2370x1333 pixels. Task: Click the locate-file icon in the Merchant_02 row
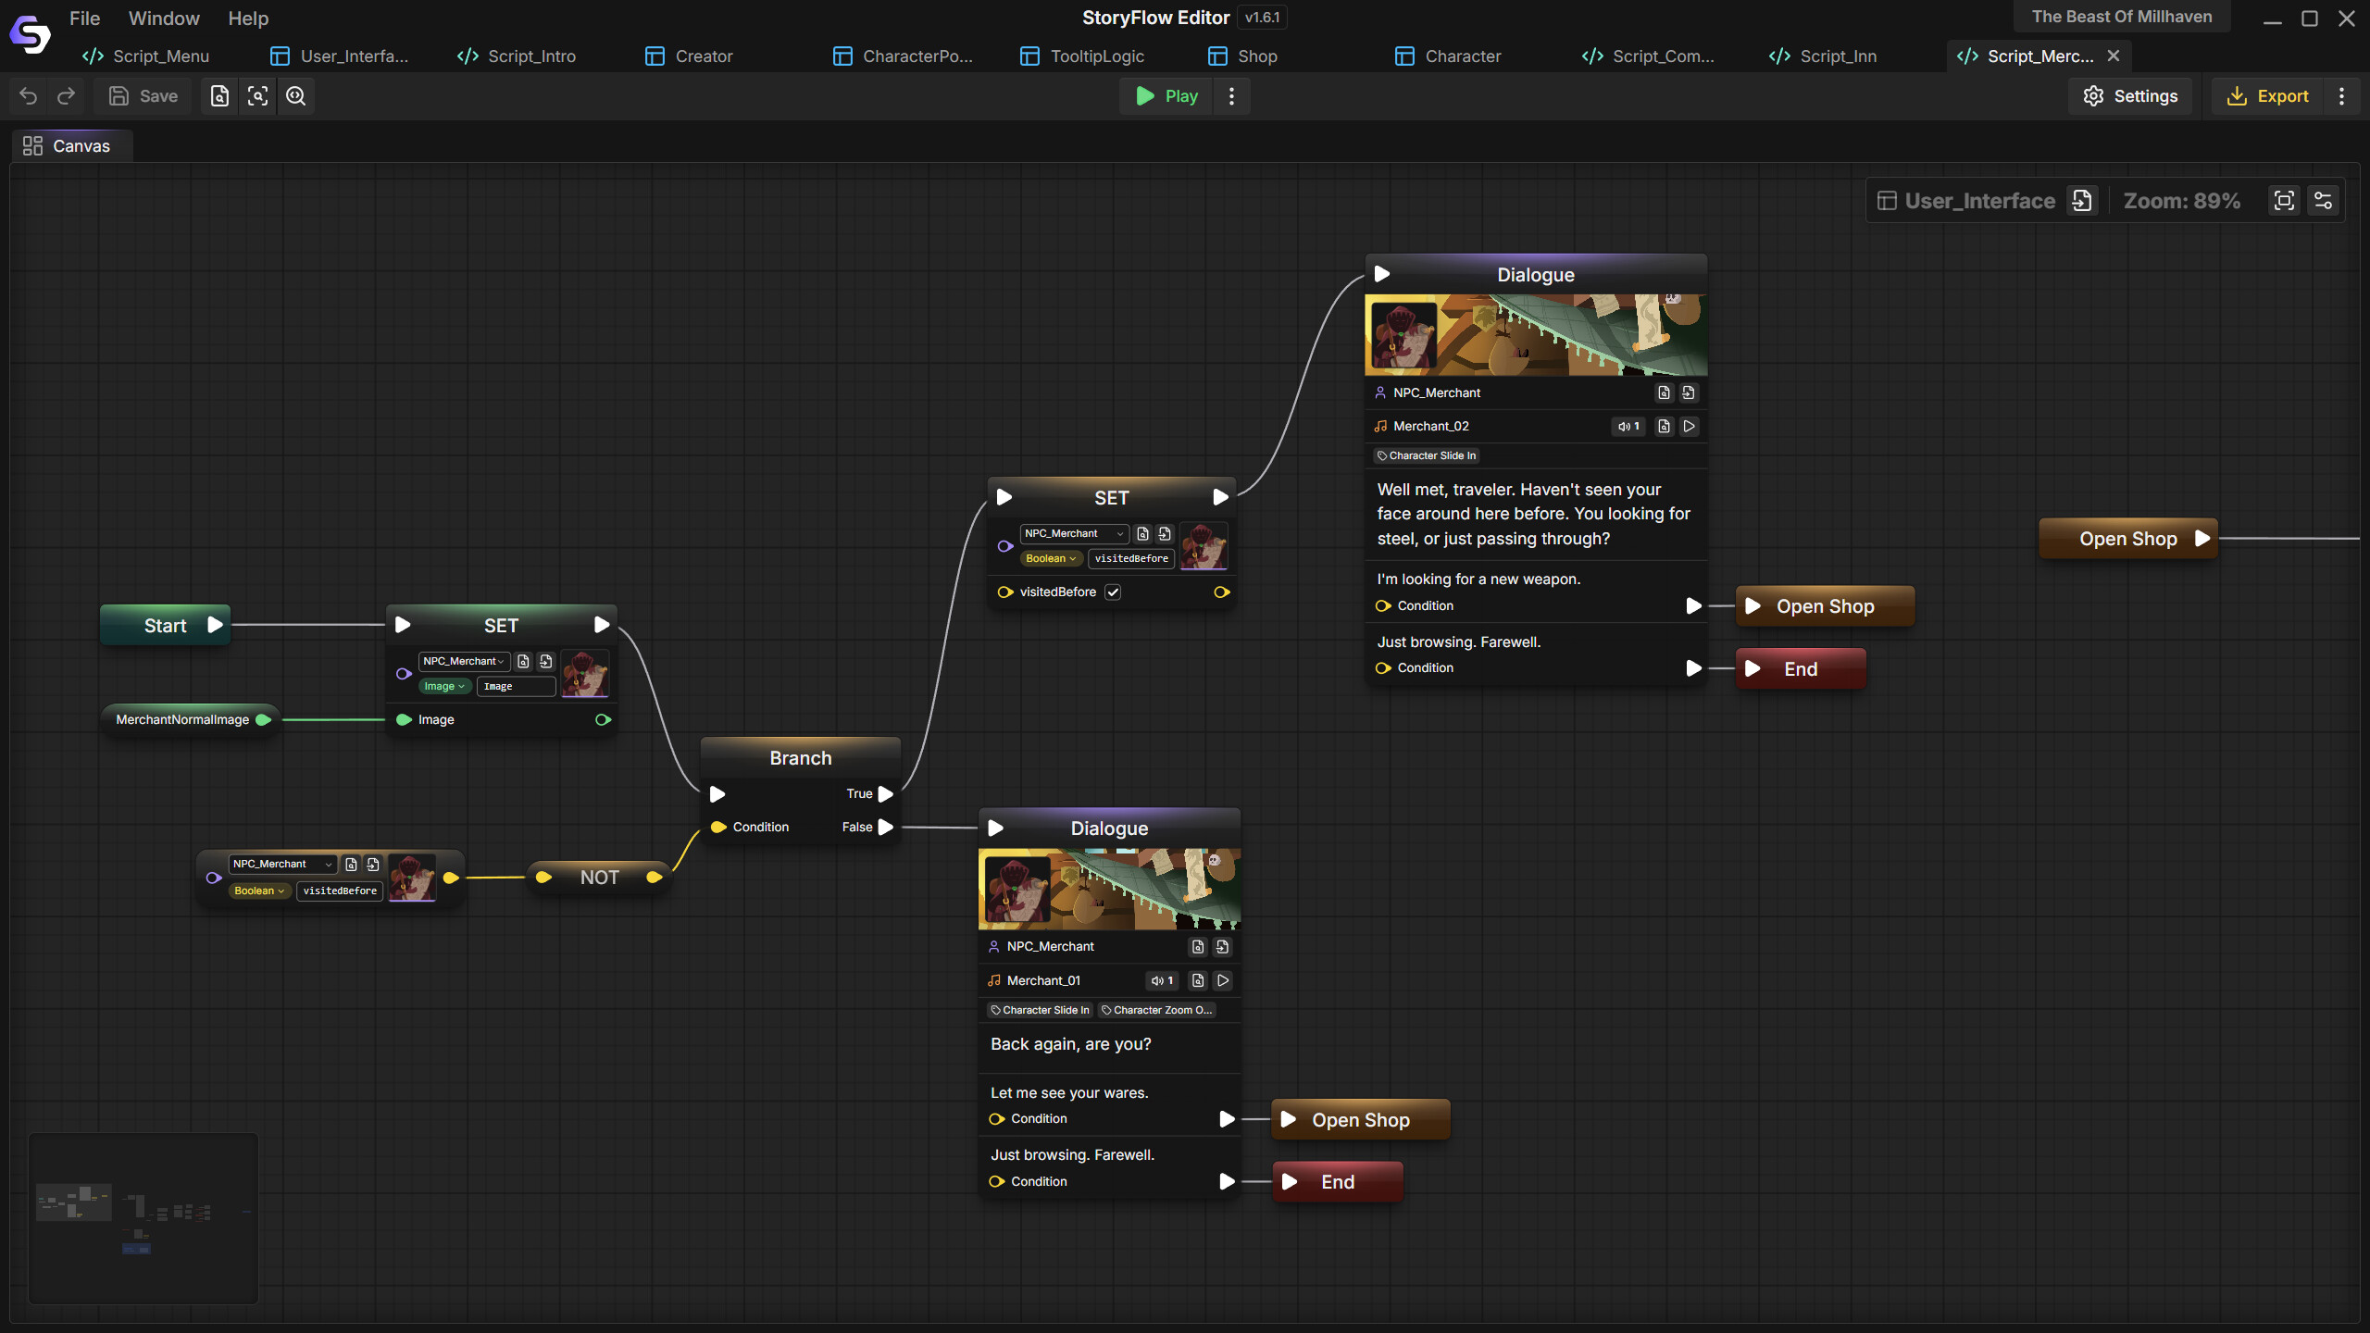(1664, 426)
